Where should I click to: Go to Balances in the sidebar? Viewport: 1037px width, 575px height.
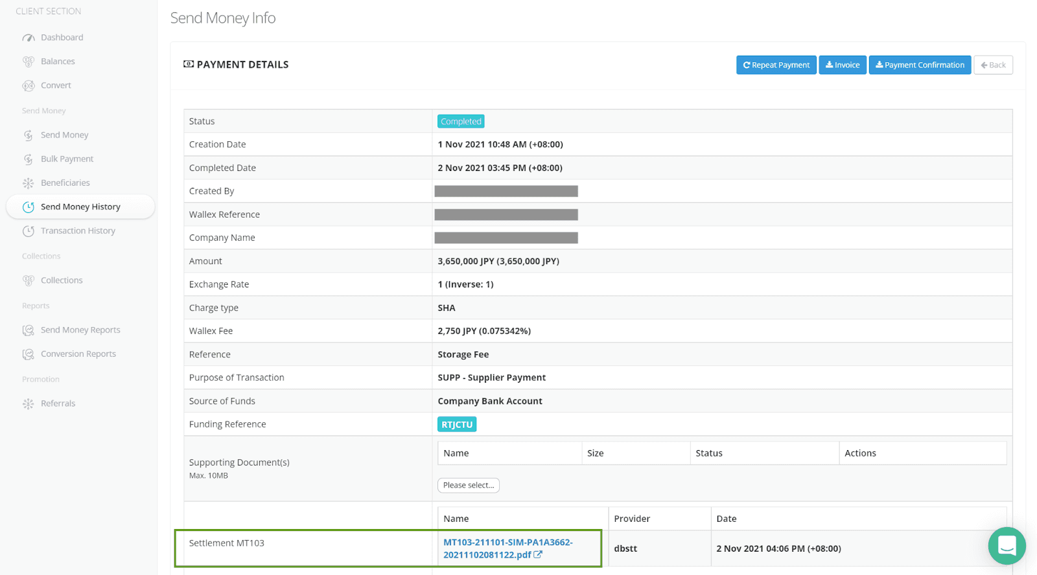[58, 62]
